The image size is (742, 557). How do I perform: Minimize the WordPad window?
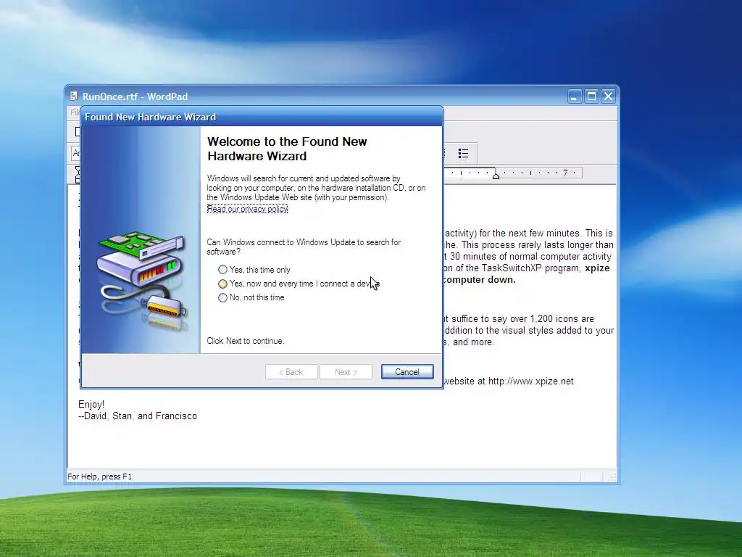tap(575, 96)
